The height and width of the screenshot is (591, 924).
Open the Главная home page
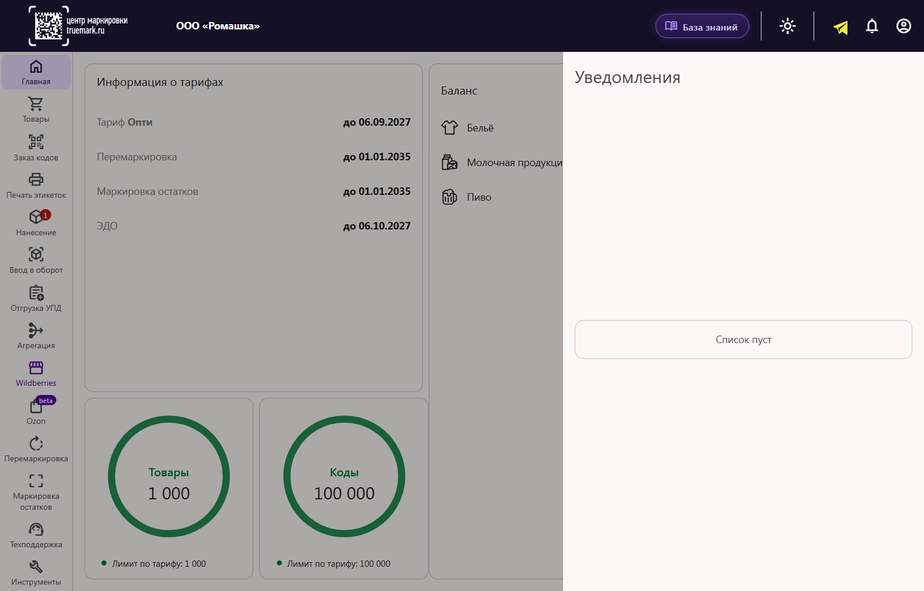coord(36,72)
